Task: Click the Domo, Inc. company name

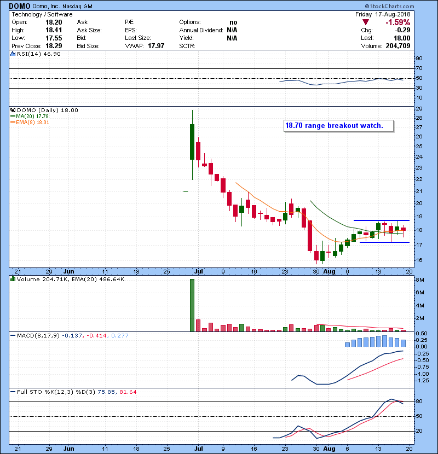Action: [46, 7]
